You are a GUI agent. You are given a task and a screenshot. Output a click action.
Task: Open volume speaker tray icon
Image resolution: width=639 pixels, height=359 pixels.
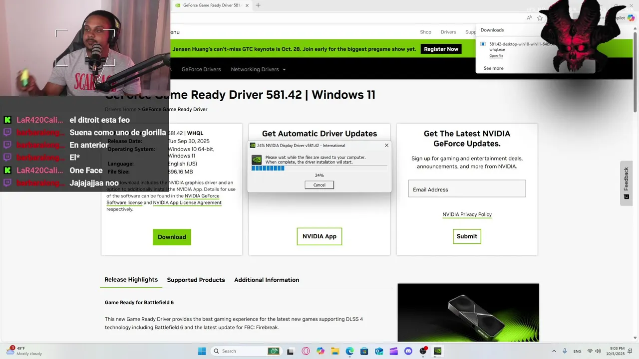598,351
